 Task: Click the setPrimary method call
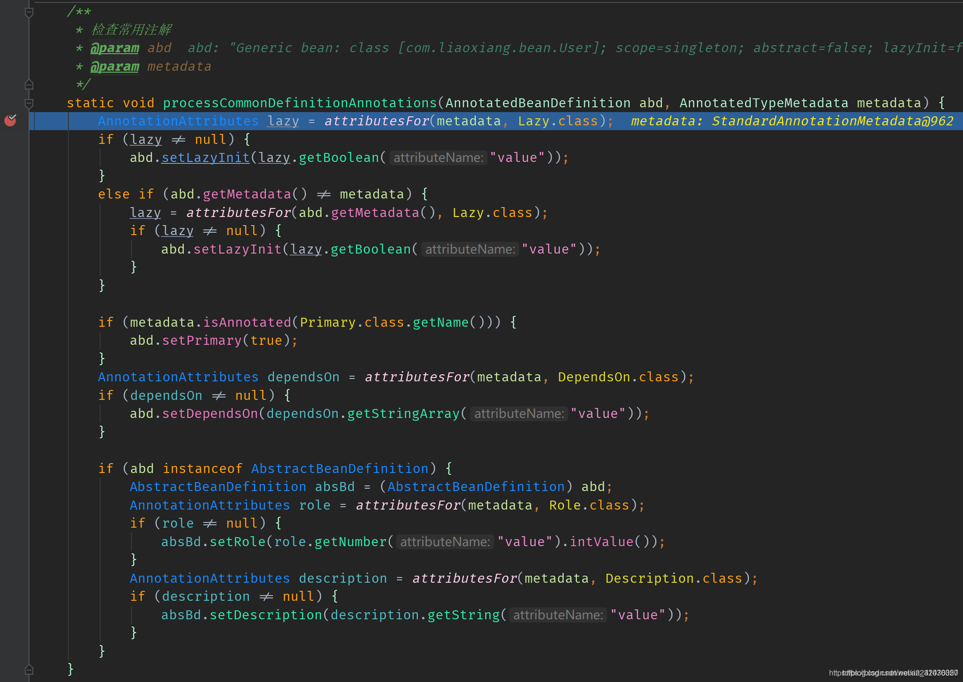coord(202,341)
